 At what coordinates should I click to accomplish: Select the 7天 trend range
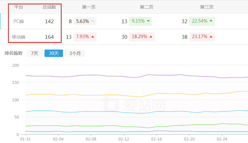34,53
